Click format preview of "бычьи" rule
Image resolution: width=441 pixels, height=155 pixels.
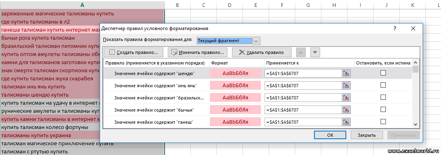pyautogui.click(x=236, y=110)
